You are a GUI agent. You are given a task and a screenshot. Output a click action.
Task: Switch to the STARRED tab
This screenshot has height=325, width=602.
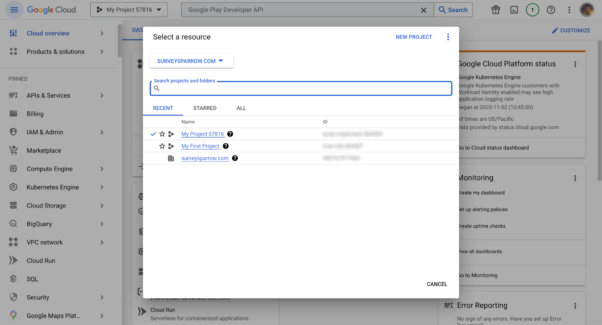pyautogui.click(x=205, y=108)
